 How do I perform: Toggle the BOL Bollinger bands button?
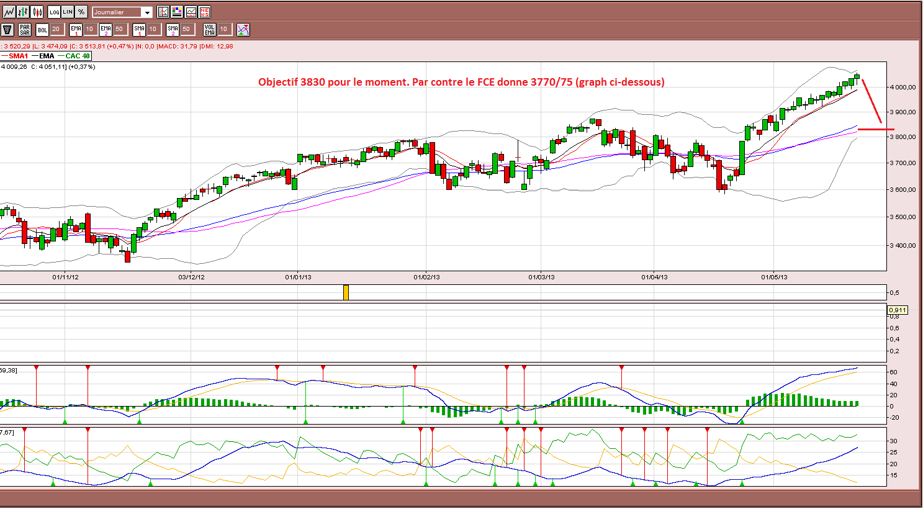tap(42, 30)
